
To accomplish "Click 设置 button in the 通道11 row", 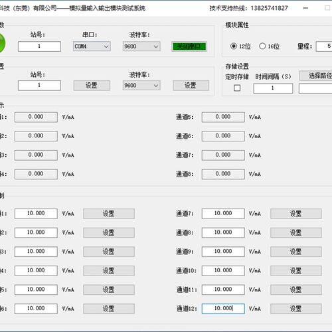I will tap(296, 290).
